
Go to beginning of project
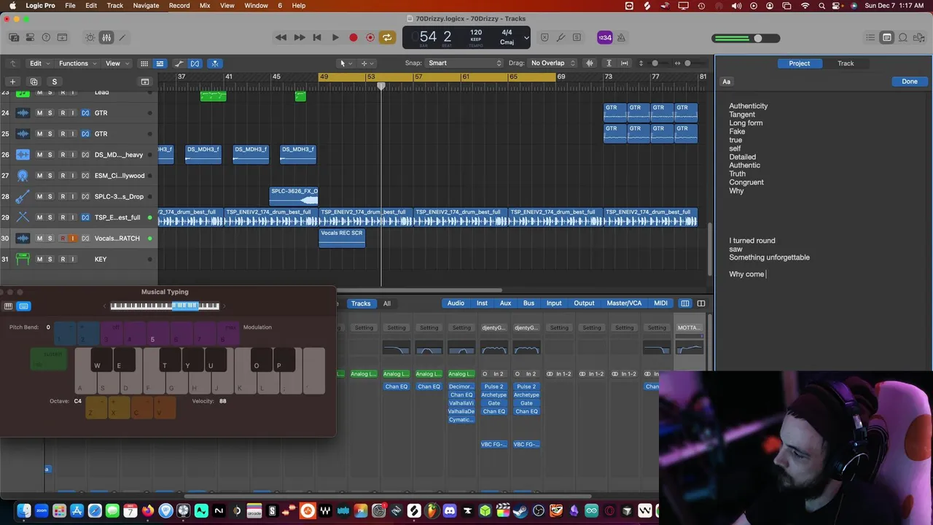point(317,37)
